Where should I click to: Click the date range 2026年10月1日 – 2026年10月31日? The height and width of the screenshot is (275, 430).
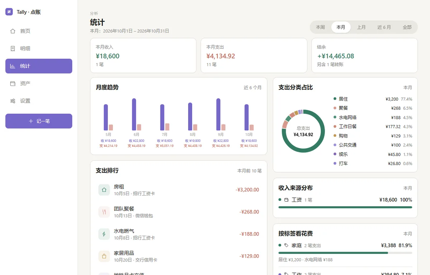(136, 31)
